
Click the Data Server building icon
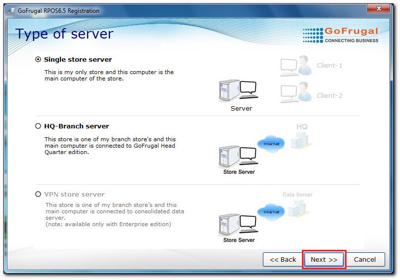pyautogui.click(x=299, y=208)
